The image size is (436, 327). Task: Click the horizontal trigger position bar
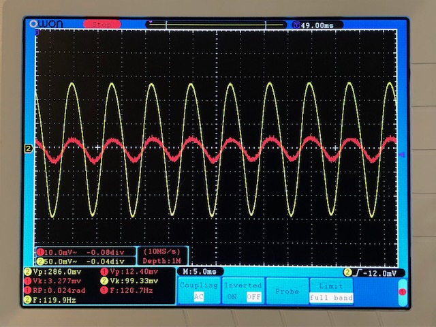(x=216, y=25)
